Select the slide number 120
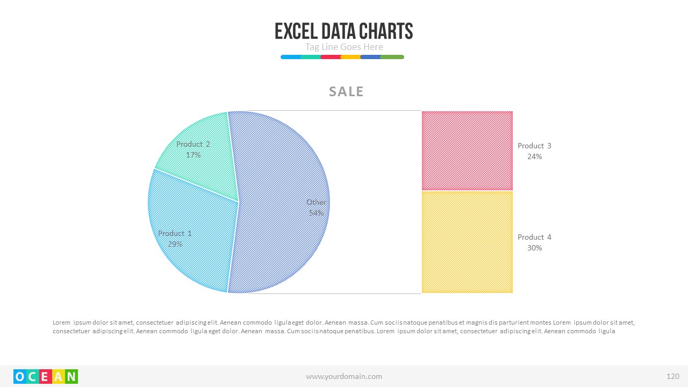The image size is (688, 387). coord(672,376)
